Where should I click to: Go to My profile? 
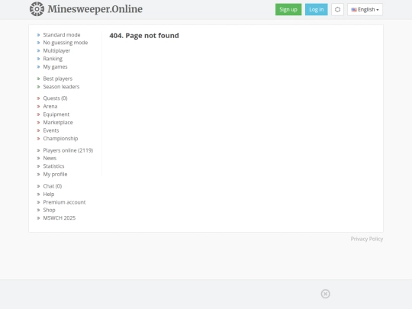point(55,174)
